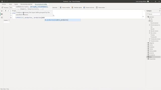Click the user account avatar in the title bar
The image size is (161, 90).
pos(148,1)
